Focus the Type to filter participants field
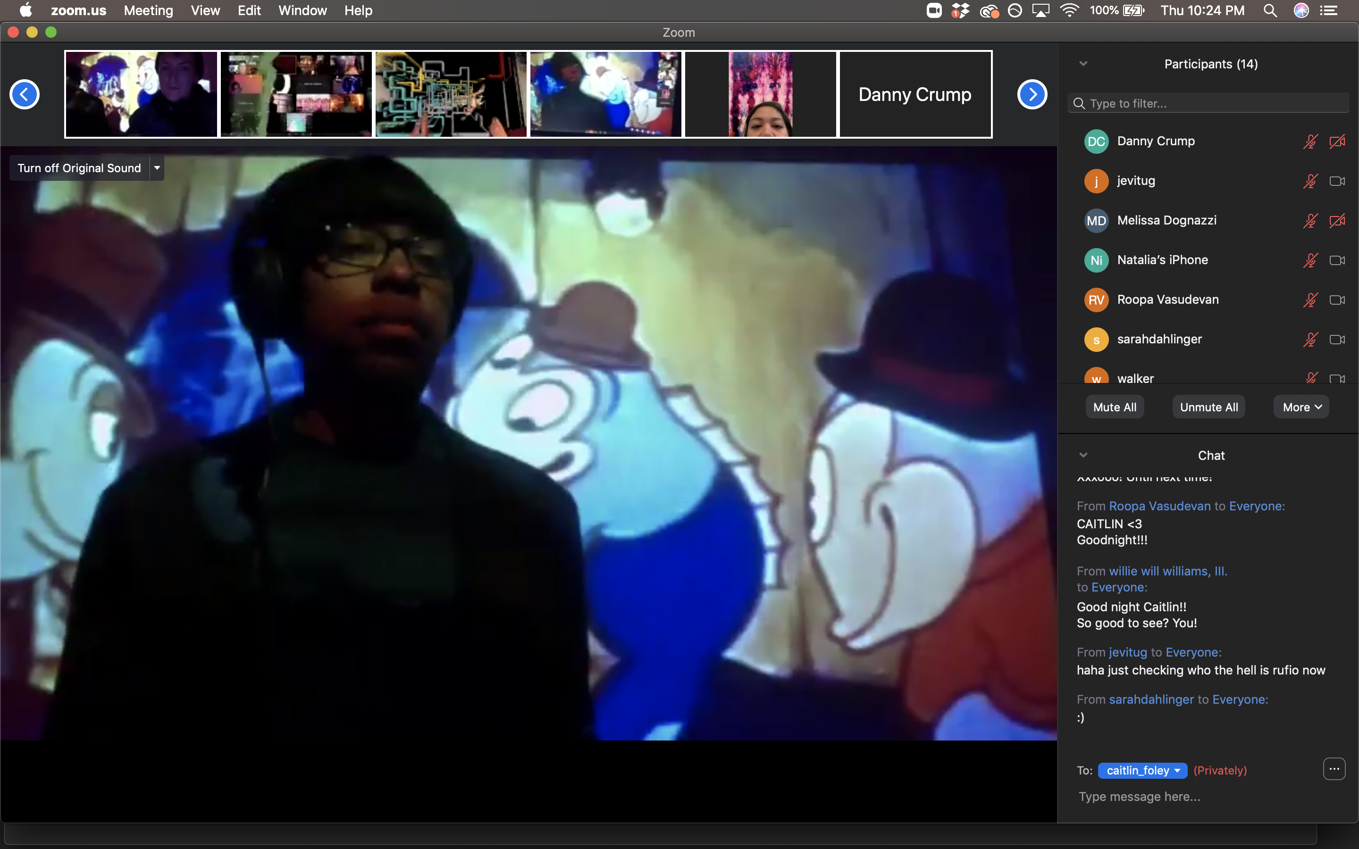 (x=1208, y=103)
